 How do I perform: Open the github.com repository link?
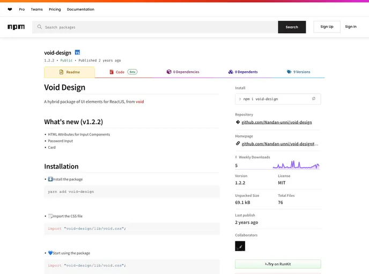pyautogui.click(x=277, y=123)
